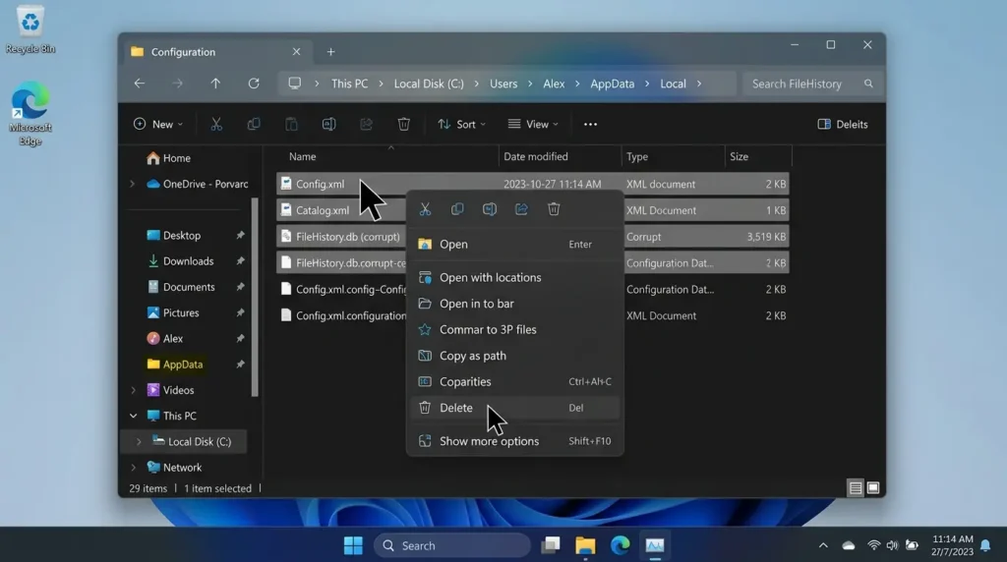Screen dimensions: 1007x562
Task: Add a new tab with plus
Action: pyautogui.click(x=330, y=52)
